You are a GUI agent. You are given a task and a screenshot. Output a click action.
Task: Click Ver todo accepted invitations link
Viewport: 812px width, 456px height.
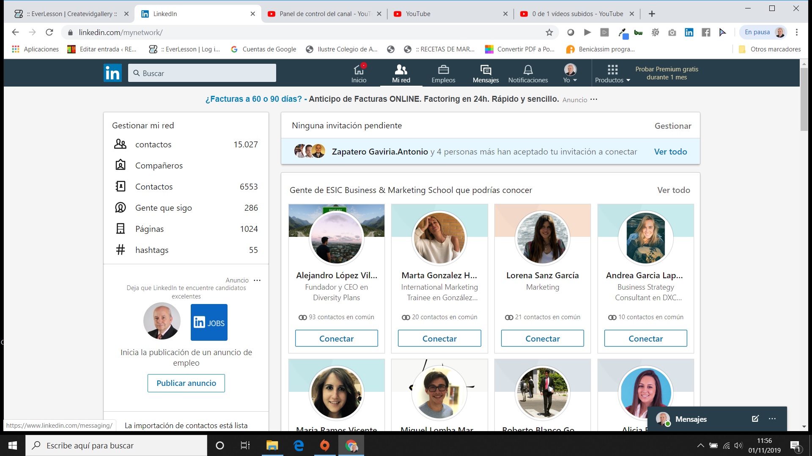tap(670, 152)
